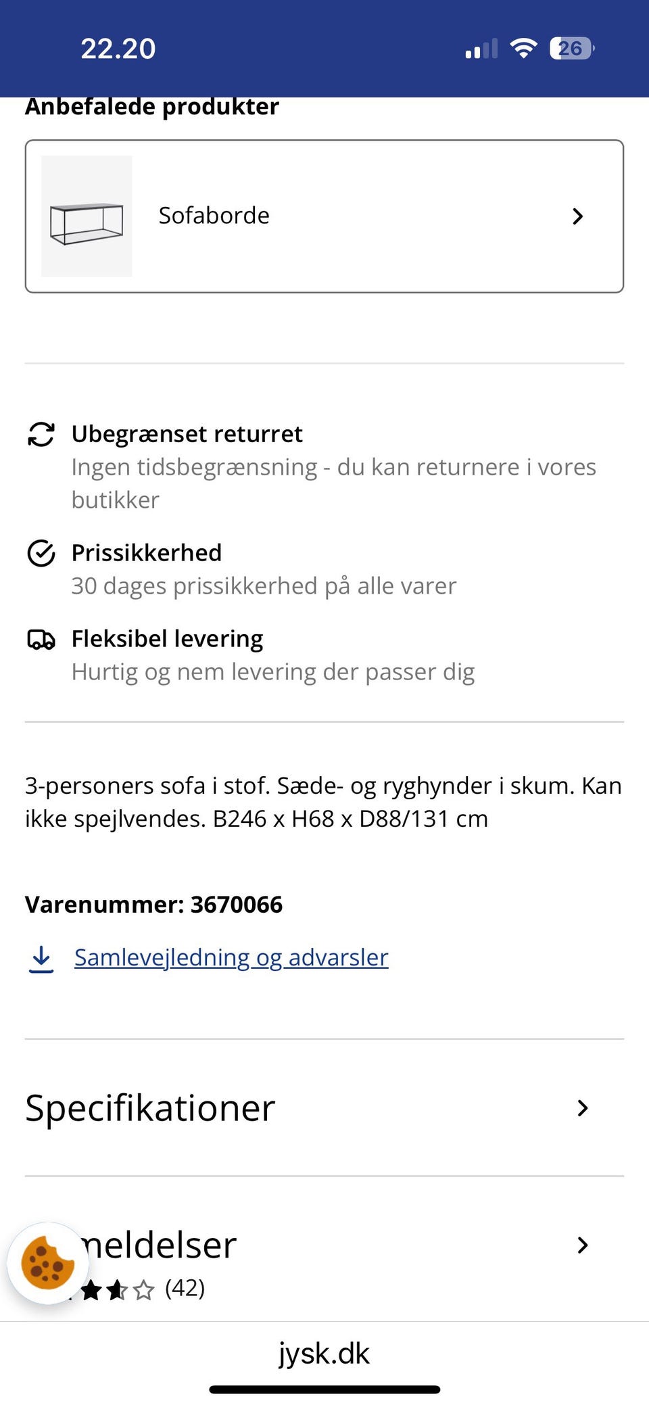Viewport: 649px width, 1407px height.
Task: Tap the jysk.dk address bar
Action: pos(324,1353)
